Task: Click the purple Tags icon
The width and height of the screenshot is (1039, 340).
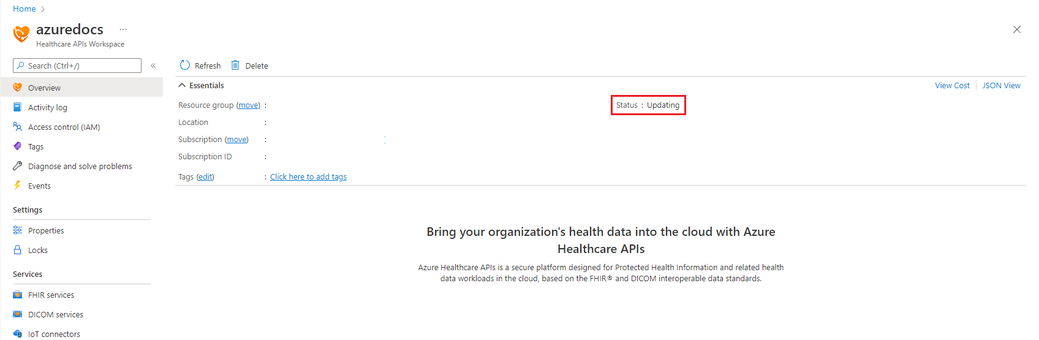Action: [17, 146]
